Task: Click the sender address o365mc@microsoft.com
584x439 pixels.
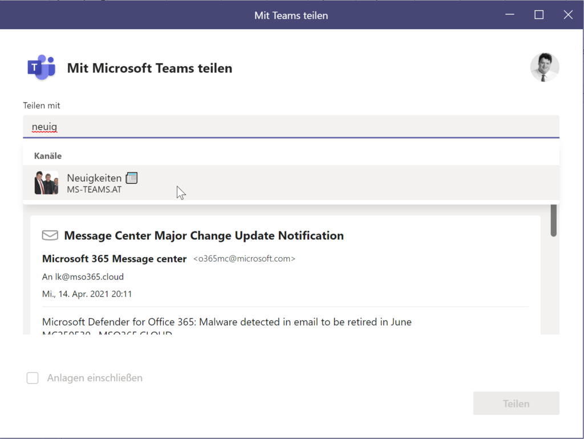Action: 244,259
